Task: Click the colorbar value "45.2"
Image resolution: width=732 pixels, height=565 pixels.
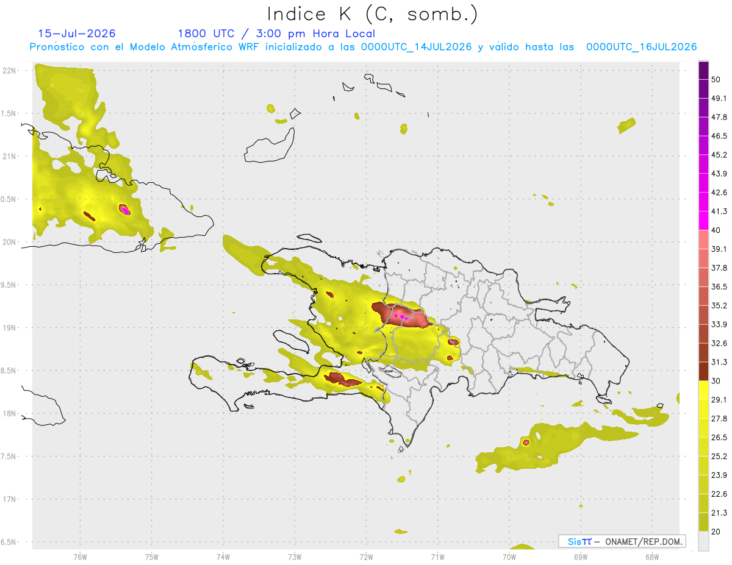Action: pyautogui.click(x=719, y=155)
